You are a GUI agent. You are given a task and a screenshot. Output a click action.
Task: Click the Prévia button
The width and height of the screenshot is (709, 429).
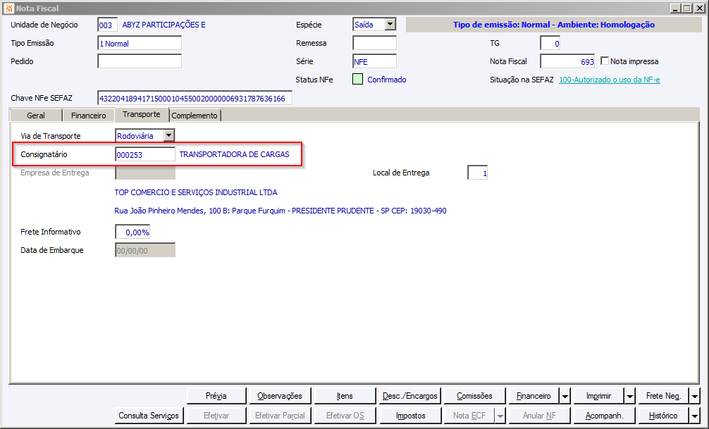point(216,396)
